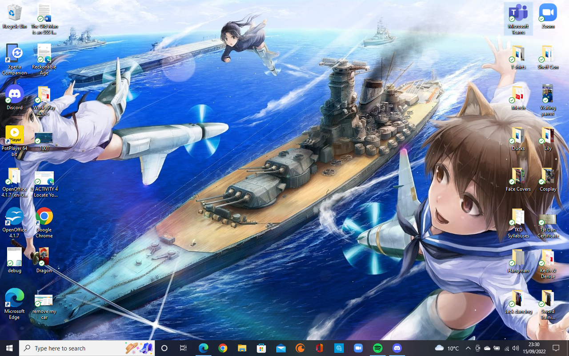
Task: Select the Discord shortcut on the desktop
Action: coord(15,97)
